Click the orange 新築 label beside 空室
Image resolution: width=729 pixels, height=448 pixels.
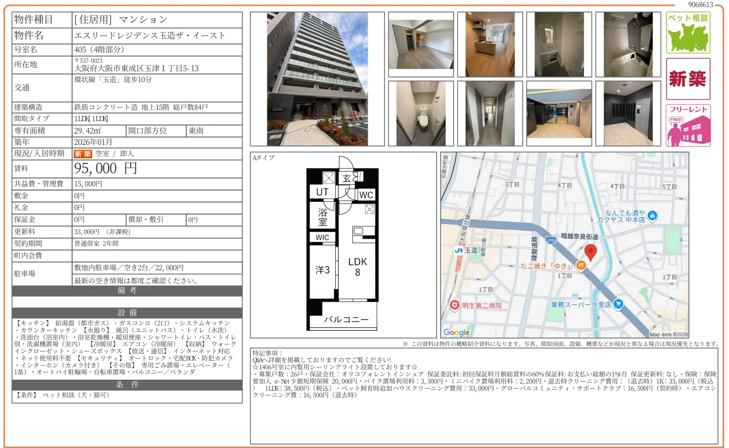[83, 154]
